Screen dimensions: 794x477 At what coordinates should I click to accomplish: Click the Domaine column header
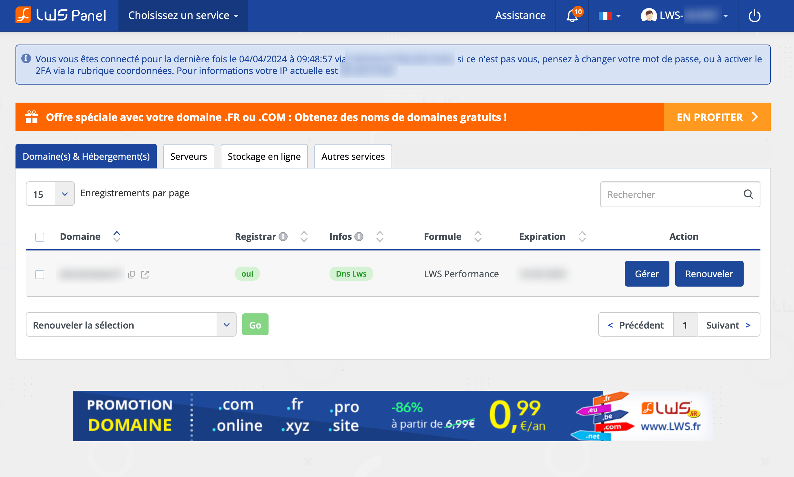[80, 237]
